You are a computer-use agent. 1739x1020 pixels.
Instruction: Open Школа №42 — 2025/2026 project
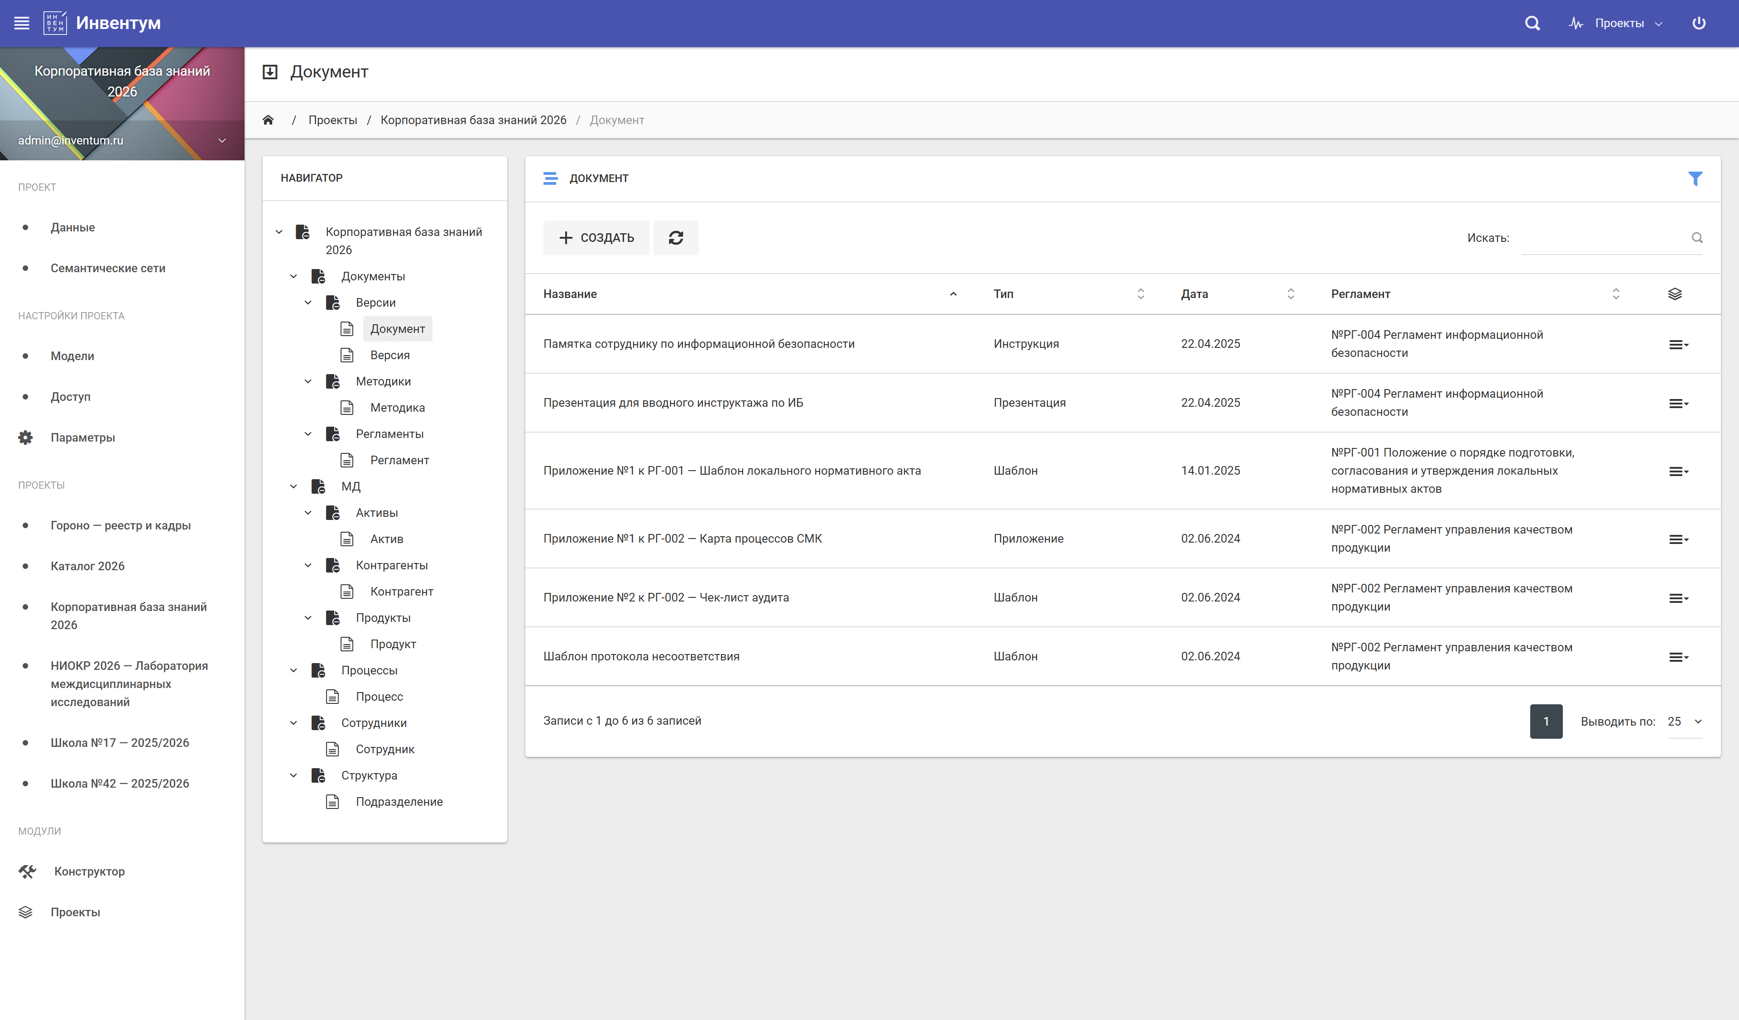[x=120, y=783]
